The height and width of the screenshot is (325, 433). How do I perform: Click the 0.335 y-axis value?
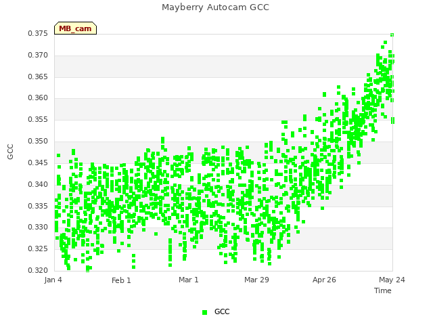click(38, 206)
